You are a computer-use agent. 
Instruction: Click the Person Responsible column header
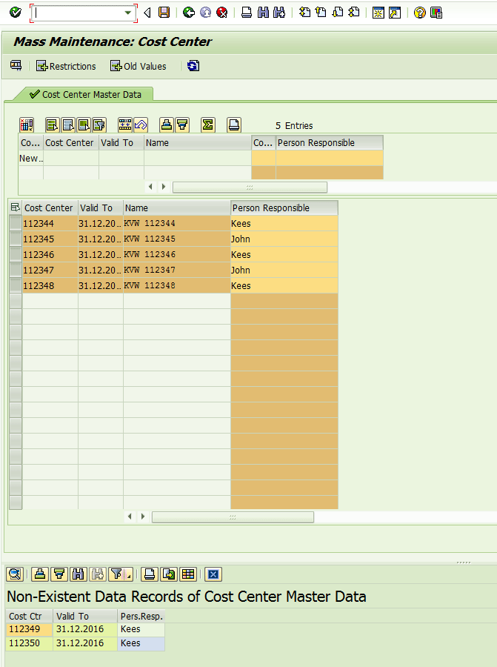[284, 208]
